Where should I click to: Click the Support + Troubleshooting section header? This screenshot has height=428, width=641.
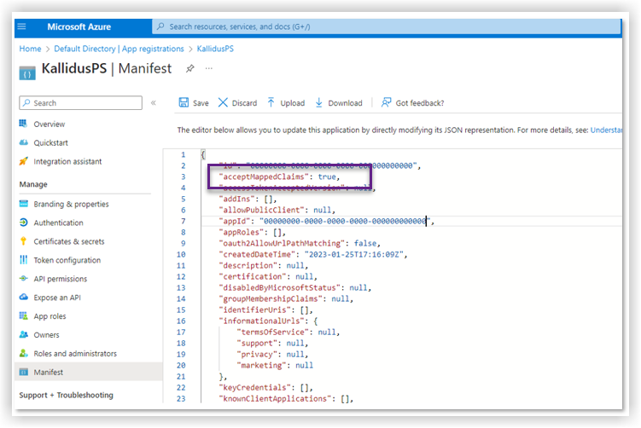67,396
